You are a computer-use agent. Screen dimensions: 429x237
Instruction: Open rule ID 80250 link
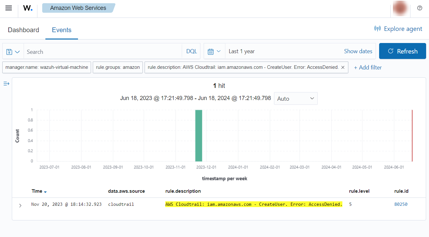tap(401, 205)
